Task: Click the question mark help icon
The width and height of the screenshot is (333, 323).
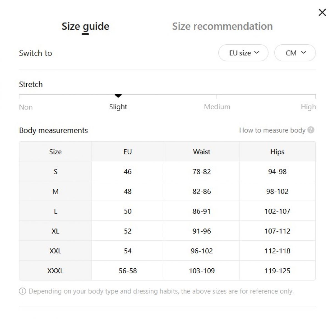Action: [311, 130]
